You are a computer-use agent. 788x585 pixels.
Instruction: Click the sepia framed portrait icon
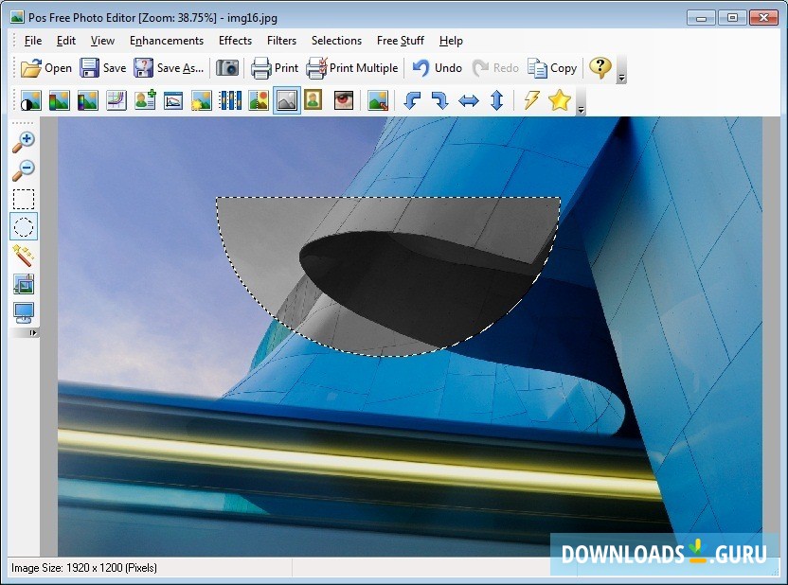(x=313, y=100)
